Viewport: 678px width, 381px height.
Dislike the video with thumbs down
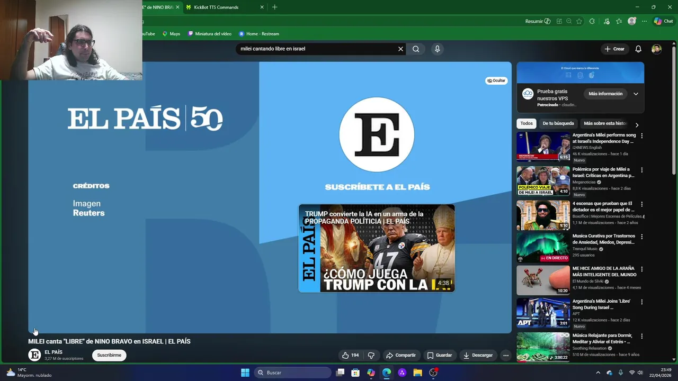pyautogui.click(x=371, y=355)
